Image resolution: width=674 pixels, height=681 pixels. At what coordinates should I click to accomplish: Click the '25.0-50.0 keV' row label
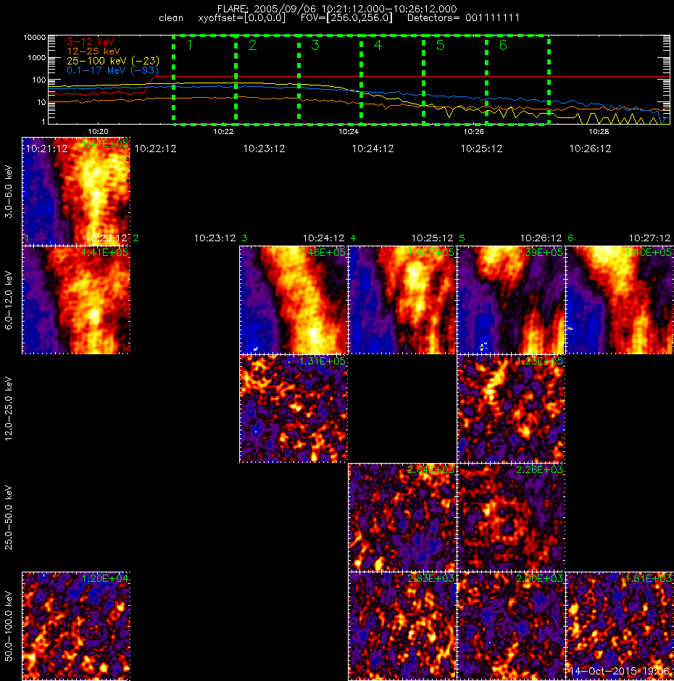click(x=9, y=517)
